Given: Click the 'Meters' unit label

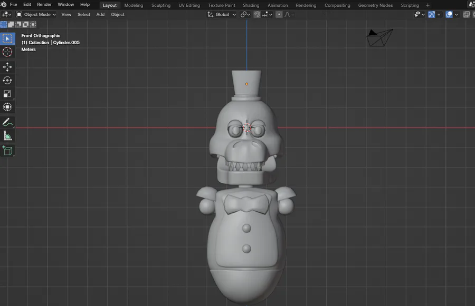Looking at the screenshot, I should [x=28, y=50].
